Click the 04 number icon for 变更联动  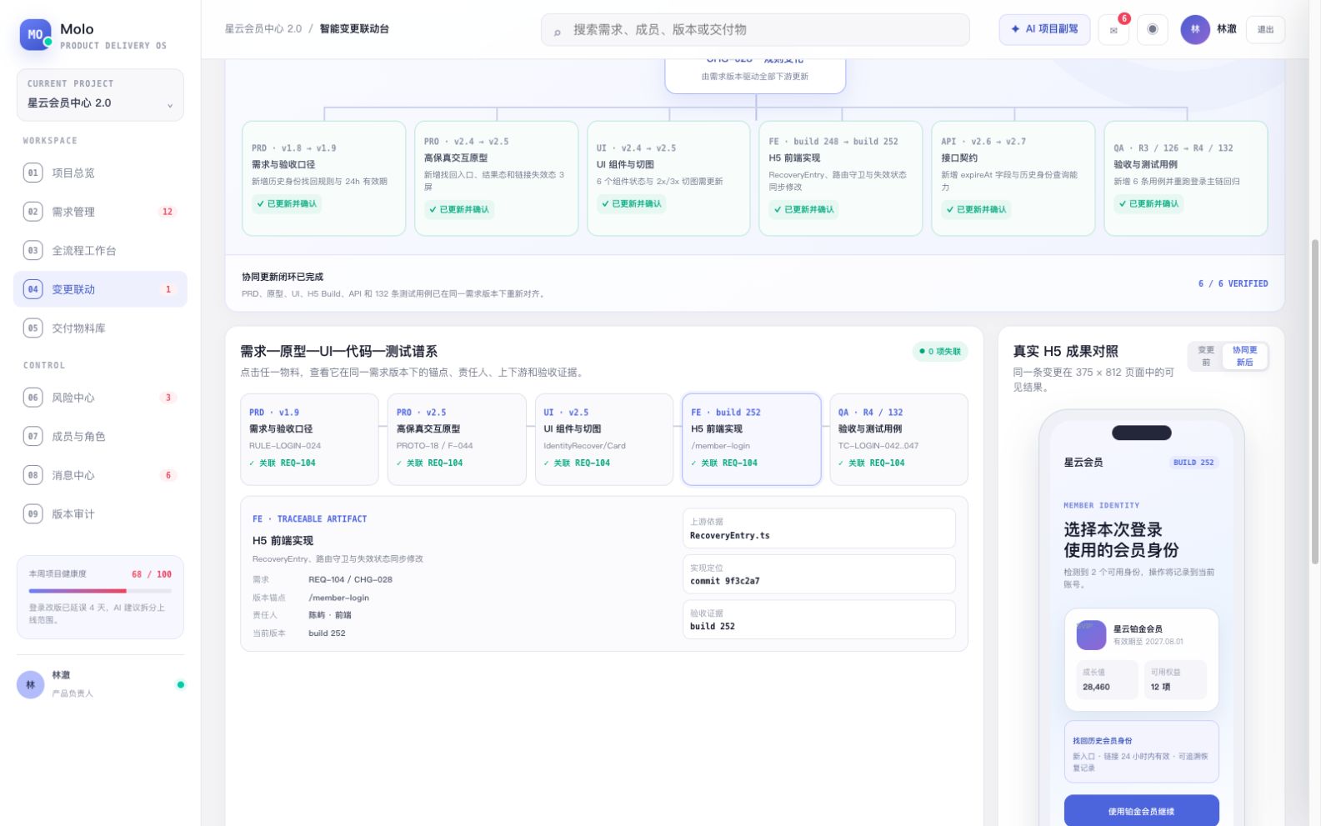[33, 289]
